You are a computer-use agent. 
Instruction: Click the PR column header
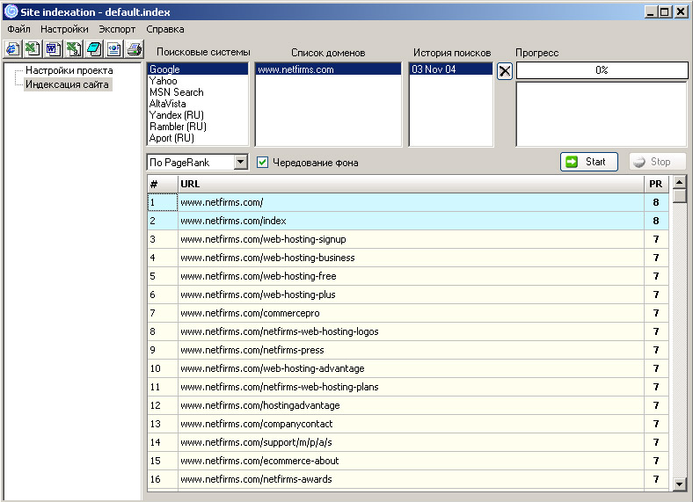[x=655, y=184]
